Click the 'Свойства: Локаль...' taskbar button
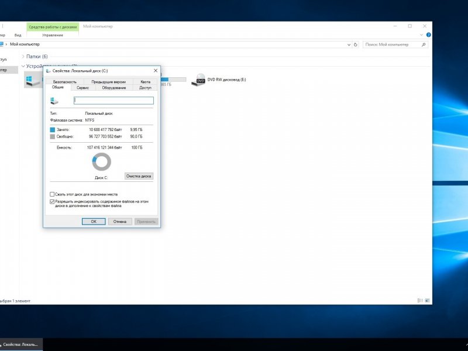 20,345
